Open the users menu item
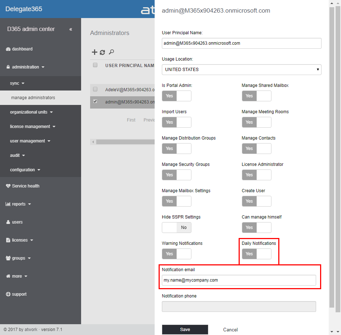Viewport: 341px width, 335px height. click(14, 222)
